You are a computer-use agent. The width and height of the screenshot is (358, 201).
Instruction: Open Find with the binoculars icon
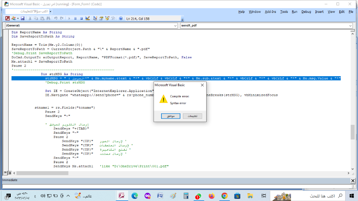coord(48,19)
